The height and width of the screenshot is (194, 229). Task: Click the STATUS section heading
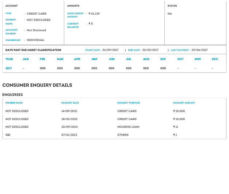pos(172,6)
